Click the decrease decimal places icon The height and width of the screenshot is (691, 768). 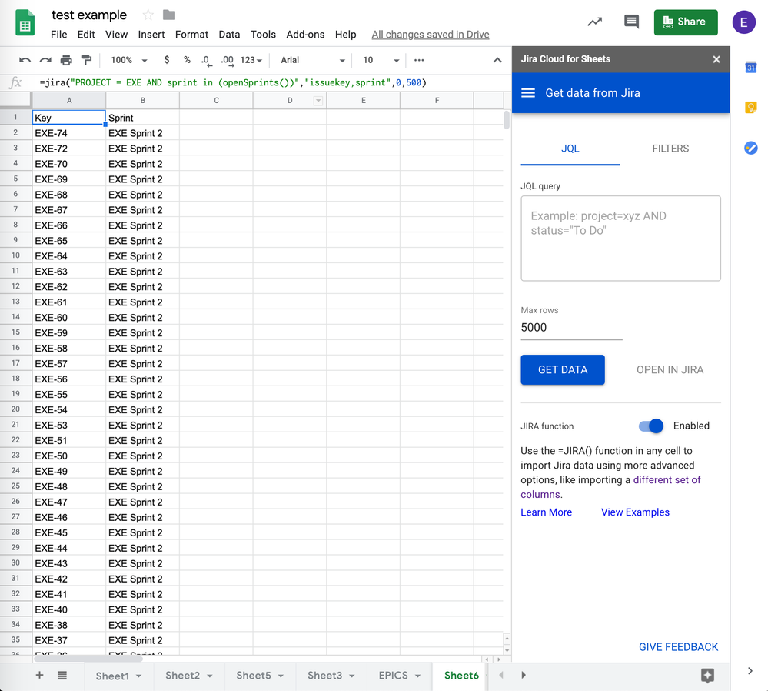(x=206, y=59)
